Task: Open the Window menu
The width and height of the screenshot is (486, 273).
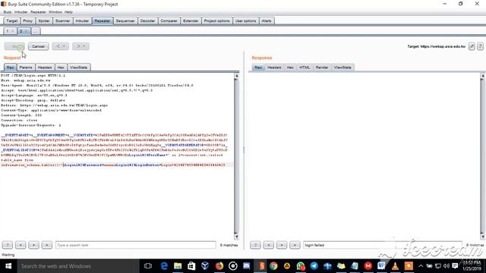Action: (55, 12)
